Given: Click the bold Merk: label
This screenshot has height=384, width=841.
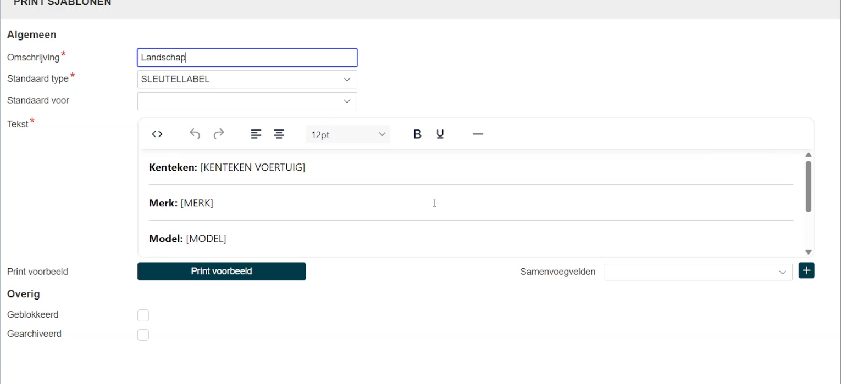Looking at the screenshot, I should pos(163,203).
